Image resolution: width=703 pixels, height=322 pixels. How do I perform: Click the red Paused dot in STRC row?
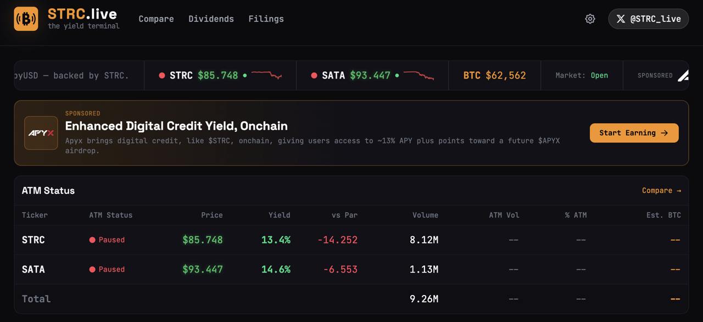[x=92, y=240]
